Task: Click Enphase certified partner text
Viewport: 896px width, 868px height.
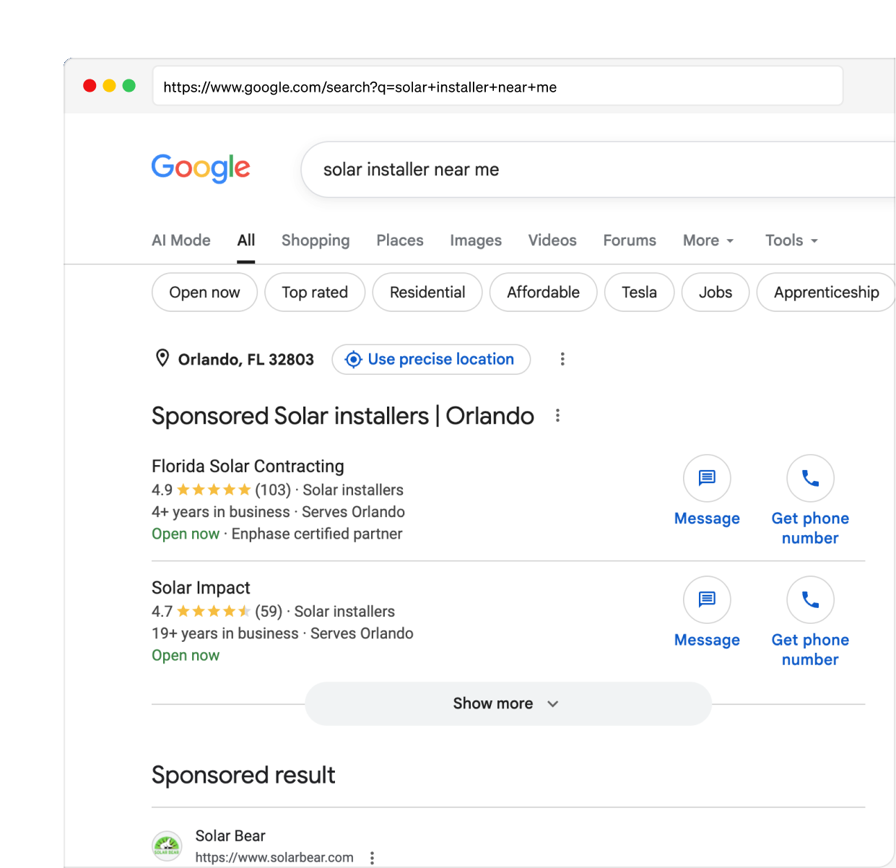Action: [x=317, y=534]
